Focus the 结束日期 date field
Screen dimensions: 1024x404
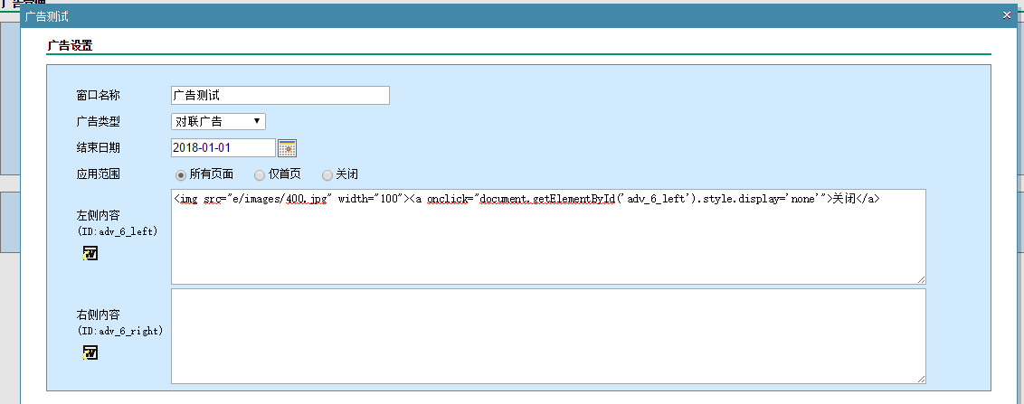pyautogui.click(x=223, y=148)
